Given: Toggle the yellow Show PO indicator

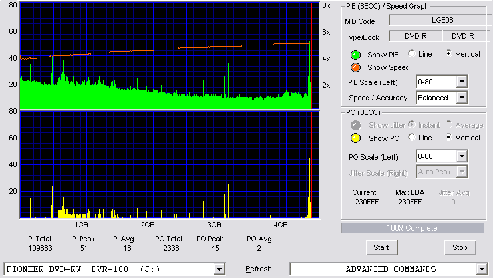Looking at the screenshot, I should coord(355,138).
